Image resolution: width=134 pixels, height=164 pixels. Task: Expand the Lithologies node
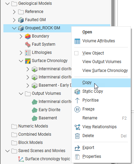21,53
